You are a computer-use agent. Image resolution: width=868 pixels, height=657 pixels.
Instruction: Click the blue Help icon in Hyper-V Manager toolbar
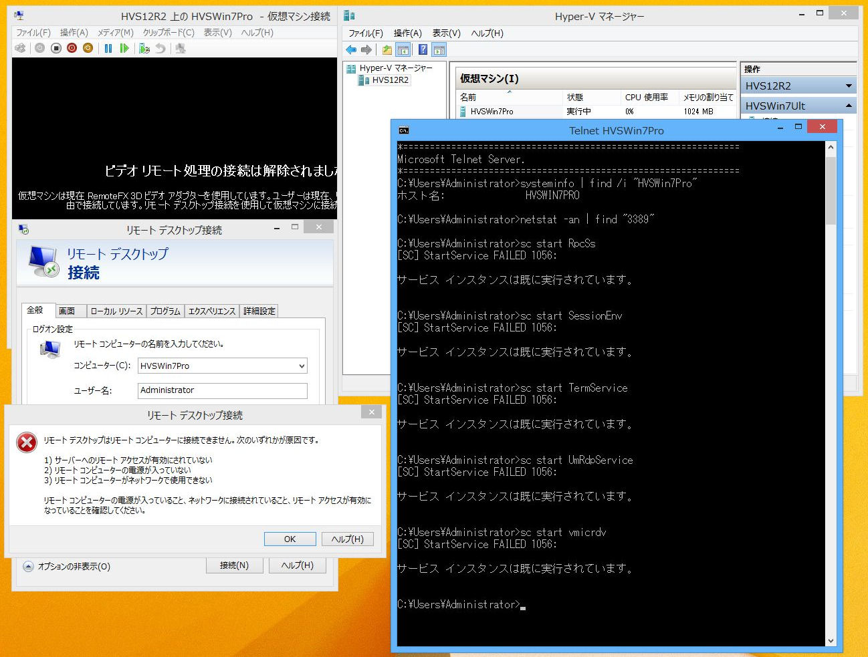pyautogui.click(x=423, y=49)
